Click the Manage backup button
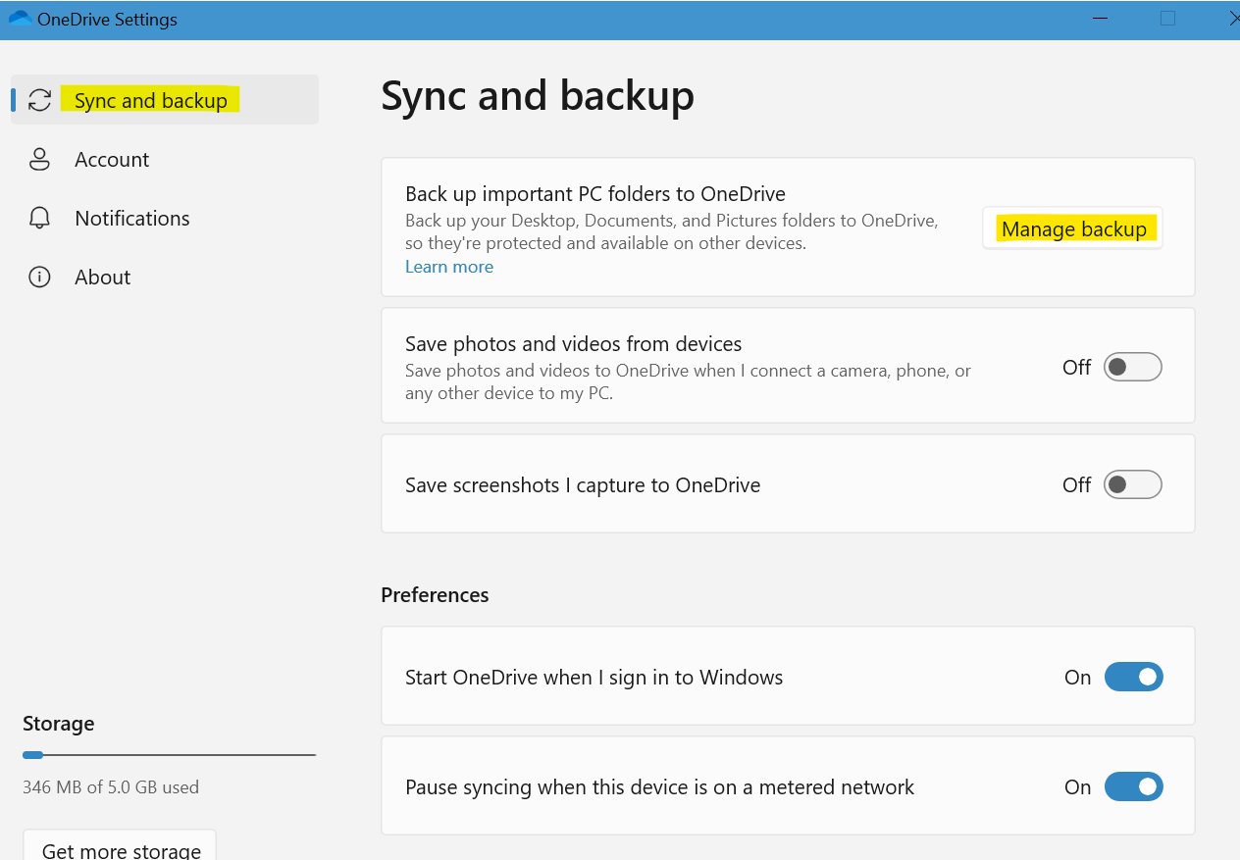The width and height of the screenshot is (1240, 860). coord(1073,228)
